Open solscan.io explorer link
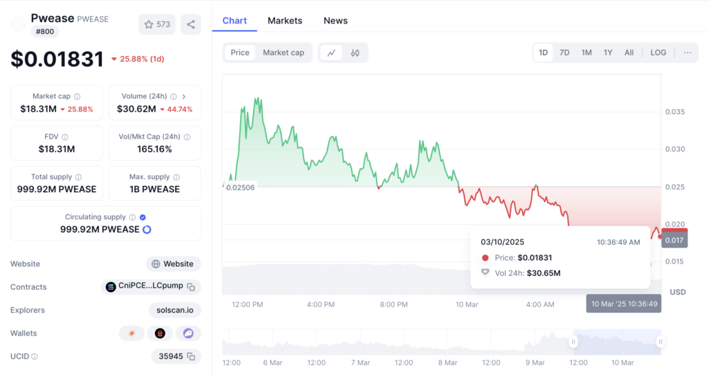The image size is (709, 377). pos(175,310)
